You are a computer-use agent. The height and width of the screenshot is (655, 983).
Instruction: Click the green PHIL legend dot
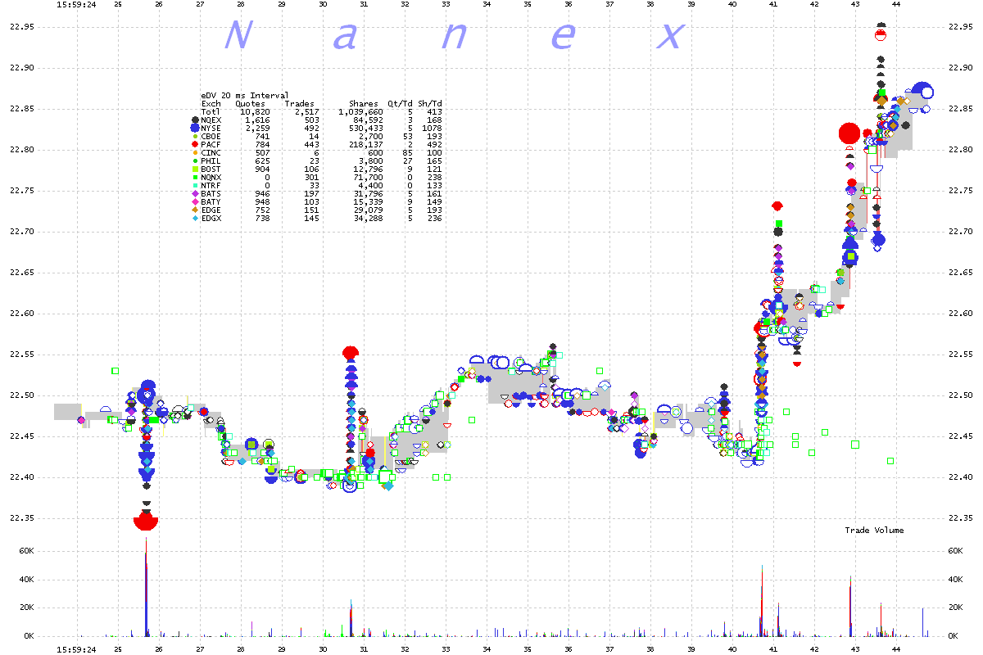(195, 161)
